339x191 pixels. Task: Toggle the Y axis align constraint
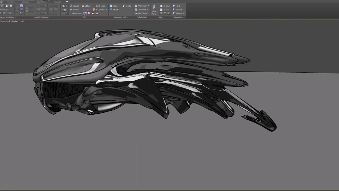[x=165, y=13]
